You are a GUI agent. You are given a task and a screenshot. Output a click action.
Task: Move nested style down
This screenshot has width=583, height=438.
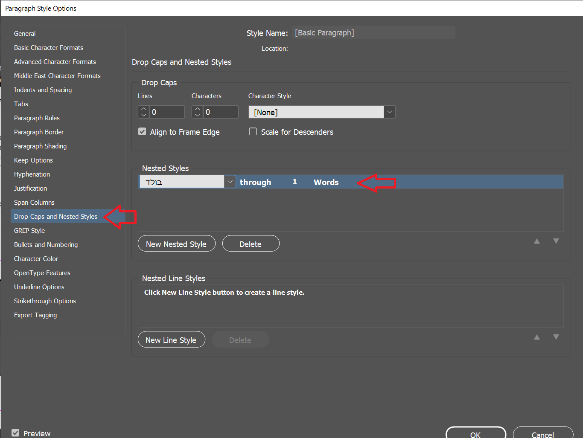tap(556, 241)
